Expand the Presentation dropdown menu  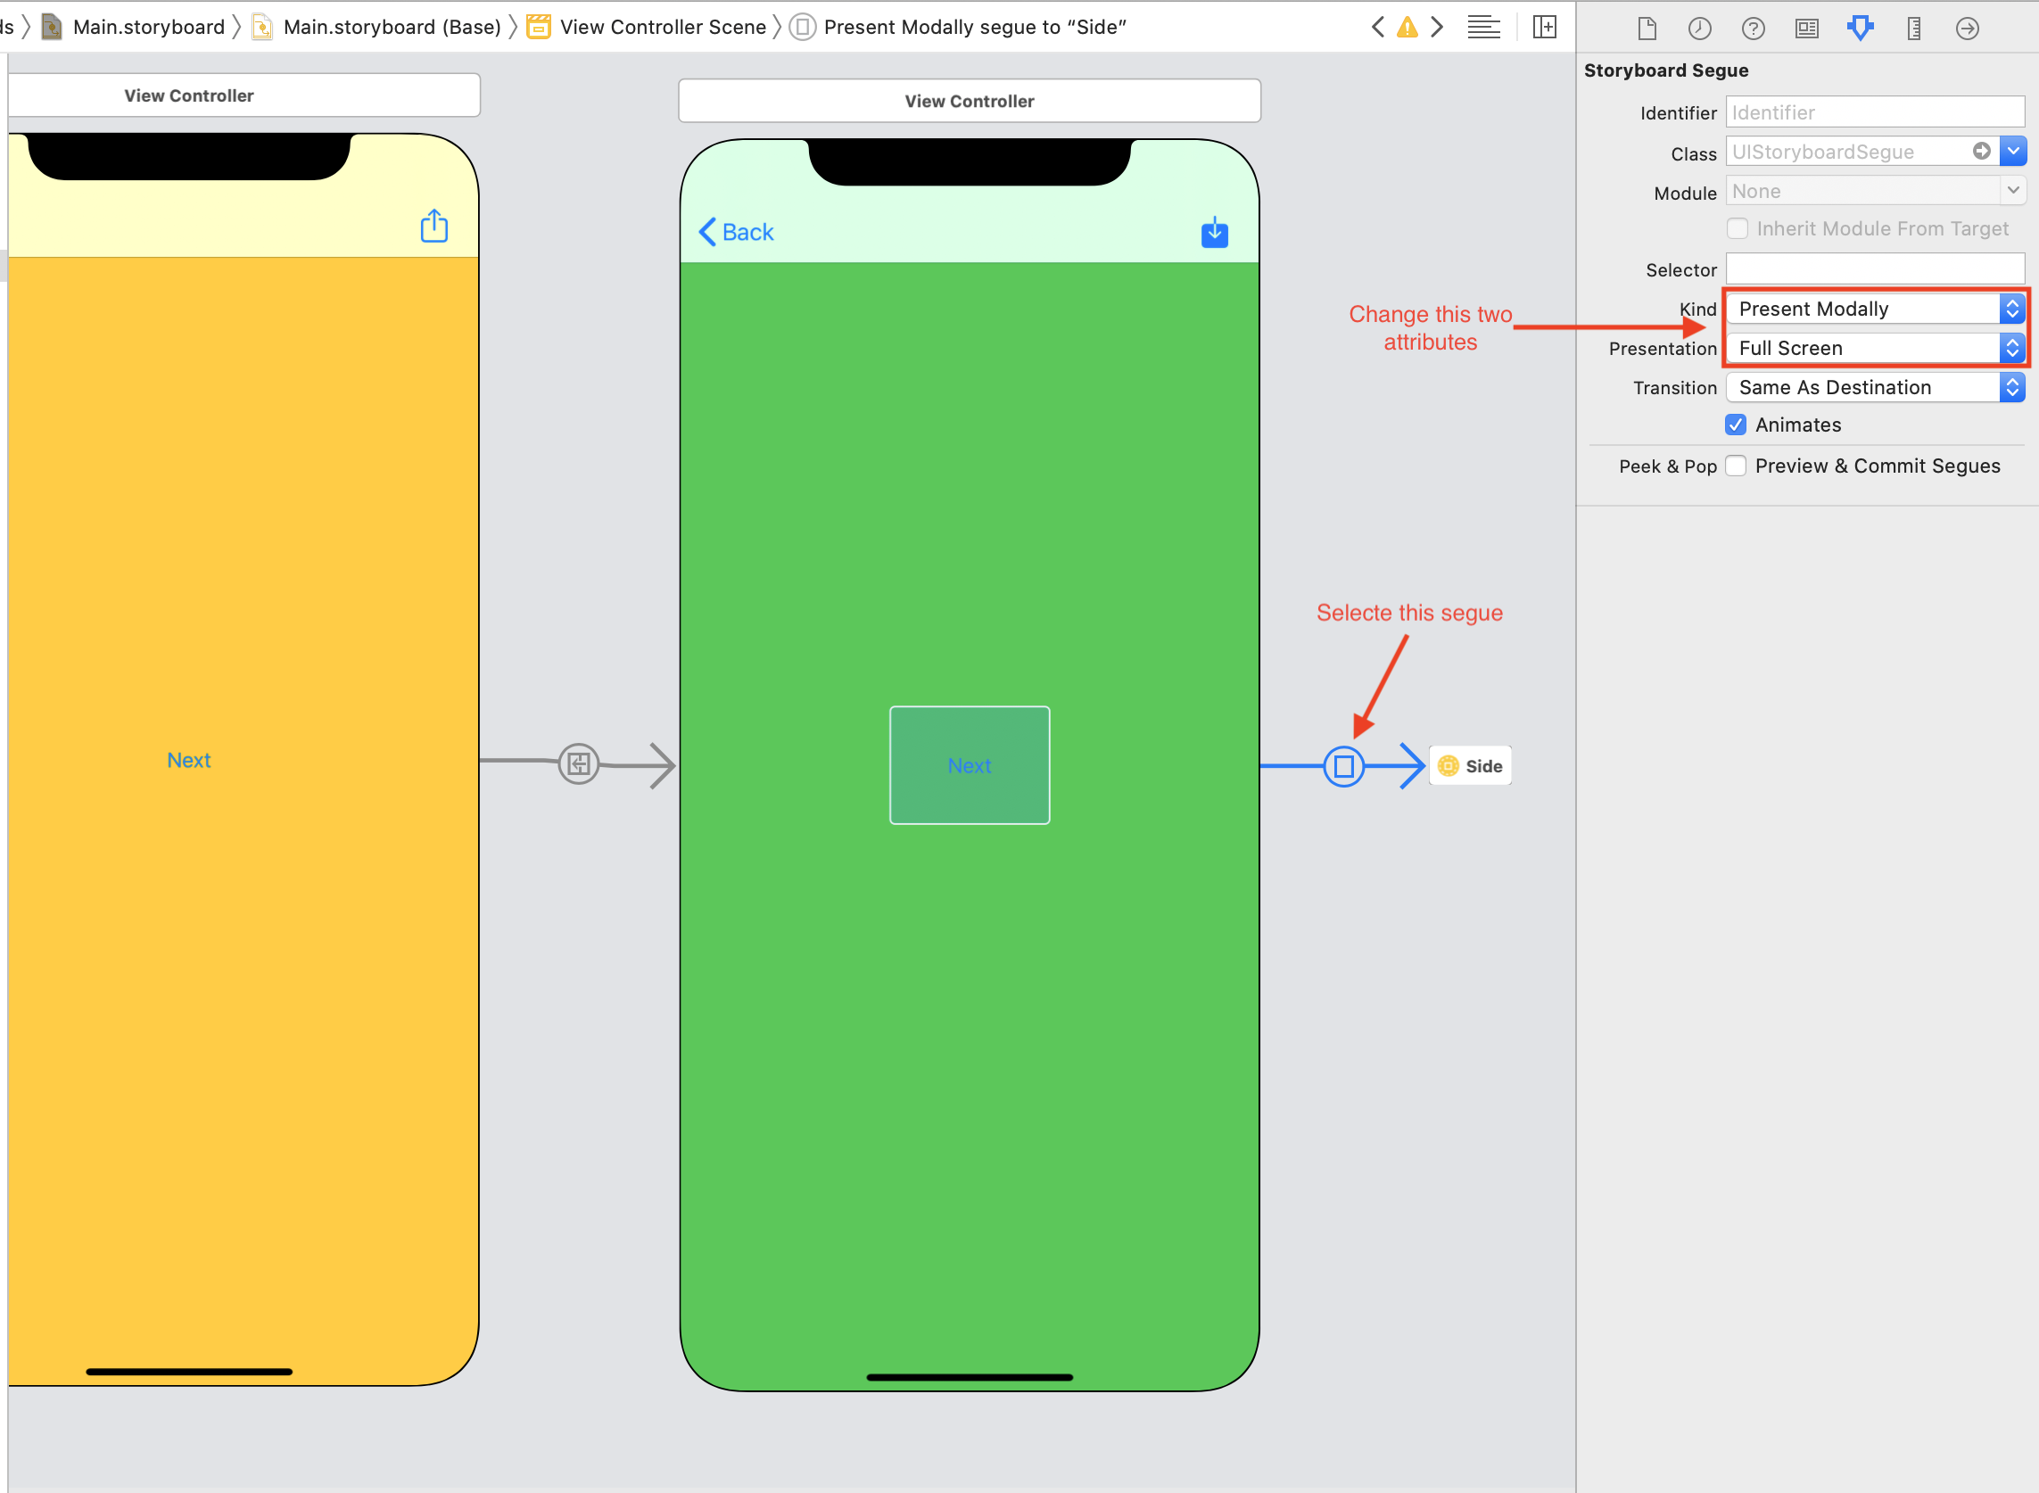pyautogui.click(x=2010, y=349)
